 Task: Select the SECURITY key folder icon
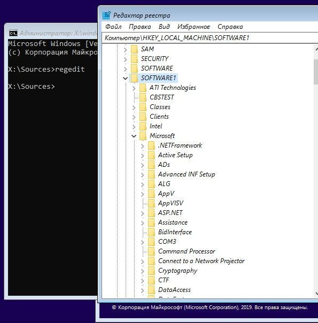[x=134, y=59]
